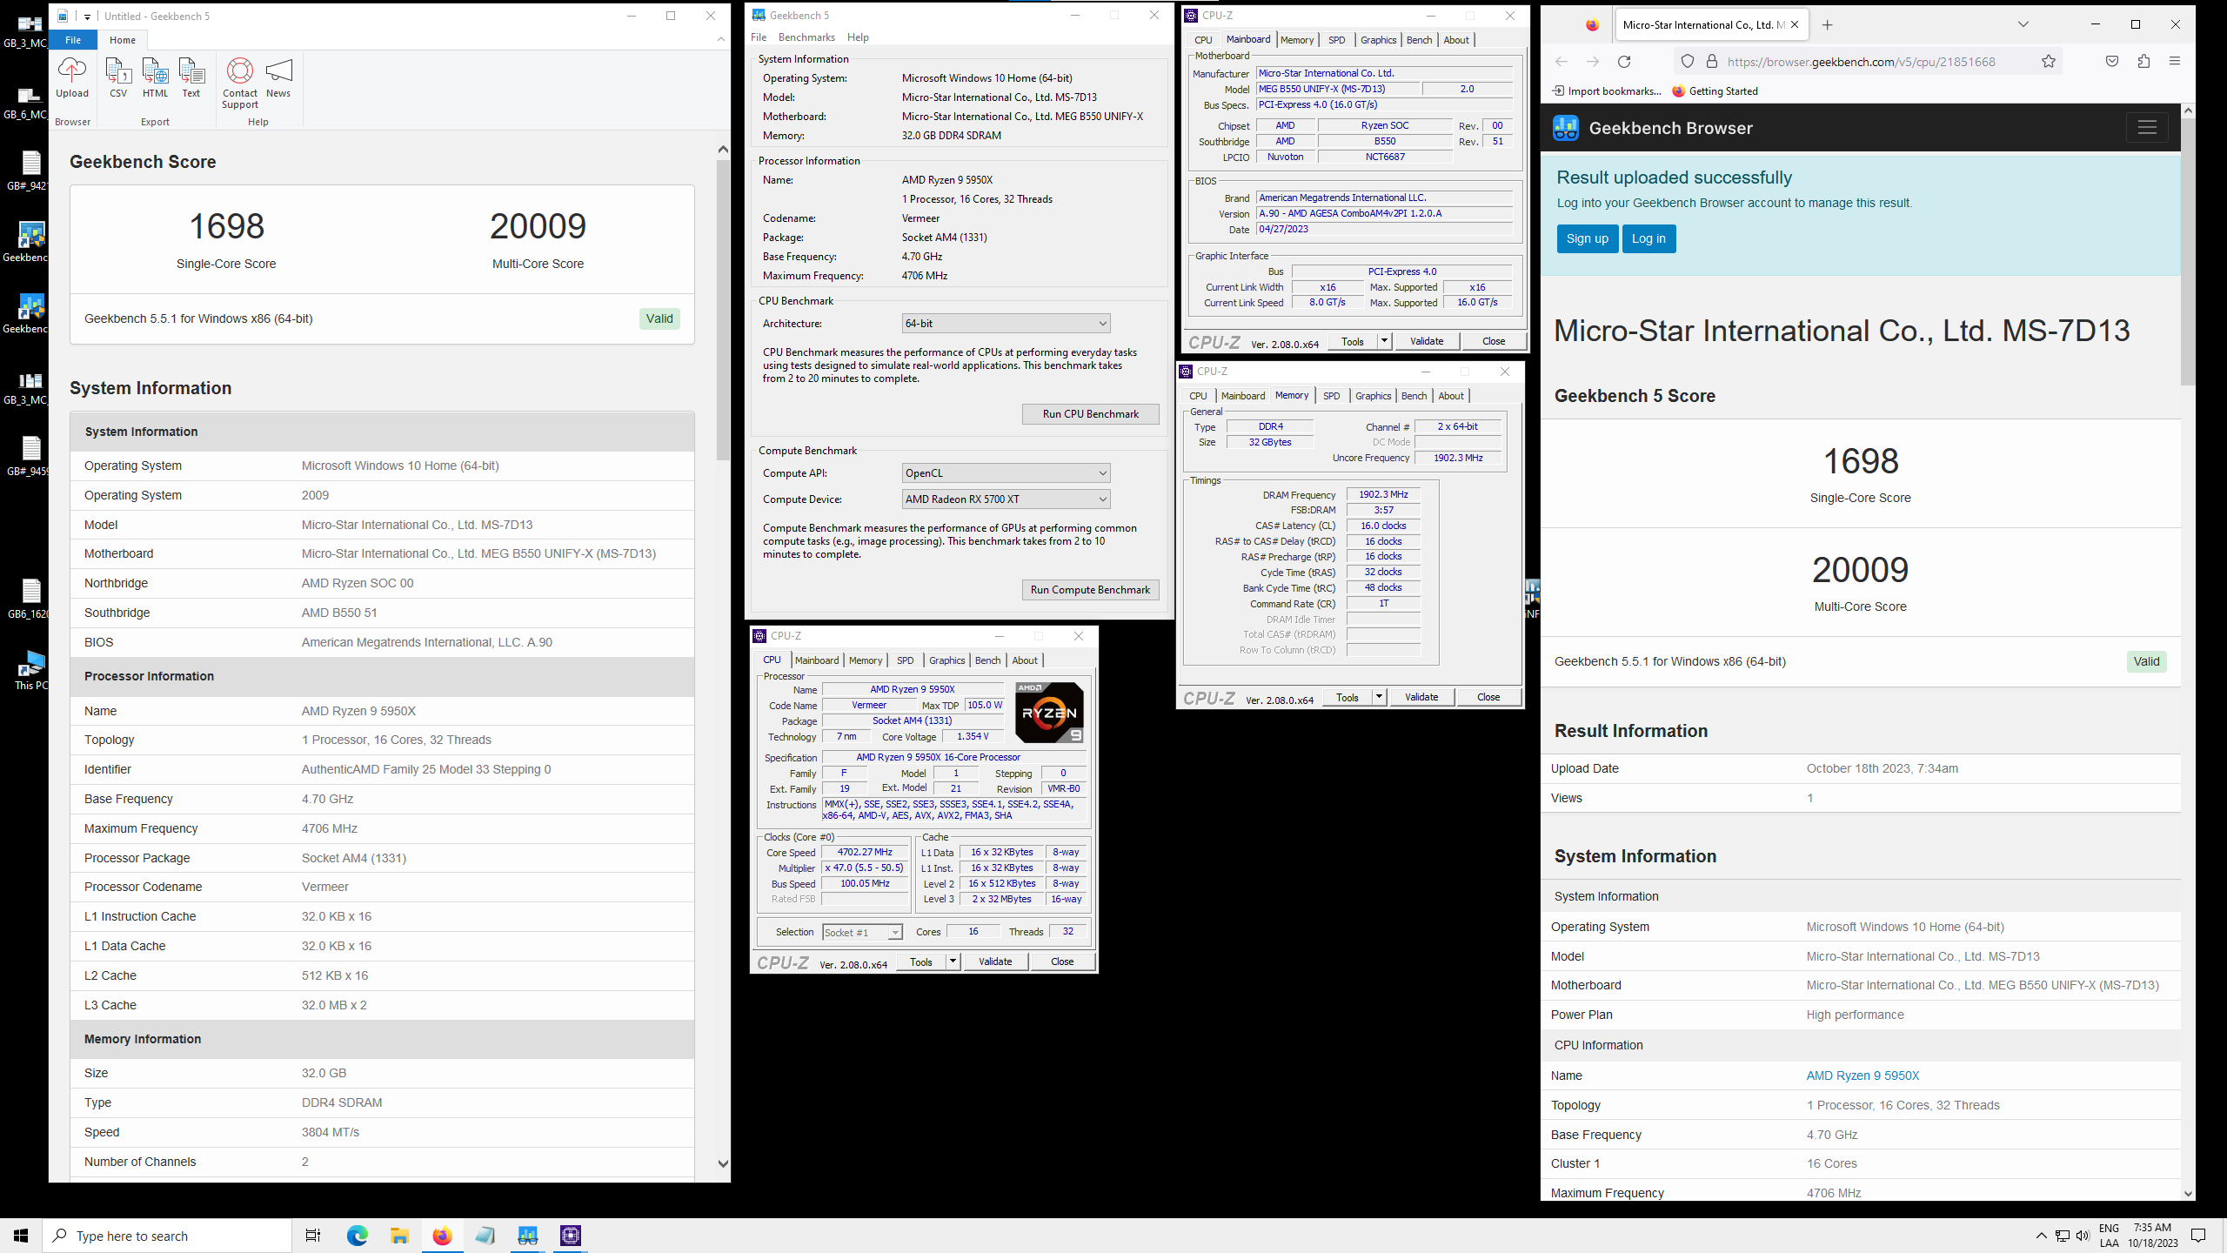The image size is (2227, 1253).
Task: Click the Ryzen 9 logo in CPU-Z
Action: pos(1049,713)
